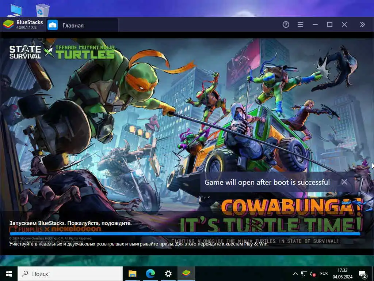
Task: Click the Поиск taskbar search box
Action: [x=70, y=274]
